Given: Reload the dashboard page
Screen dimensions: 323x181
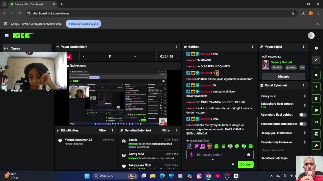Looking at the screenshot, I should tap(20, 13).
